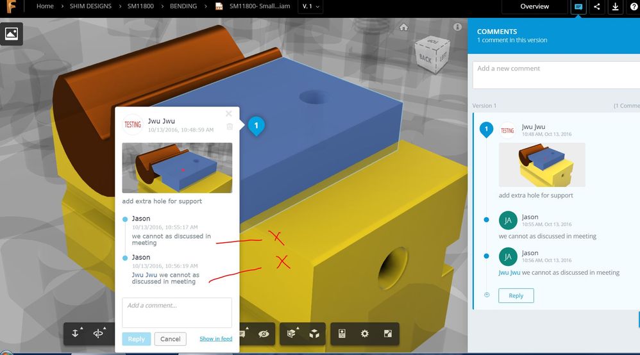Open the viewer settings gear
This screenshot has width=640, height=355.
(364, 334)
